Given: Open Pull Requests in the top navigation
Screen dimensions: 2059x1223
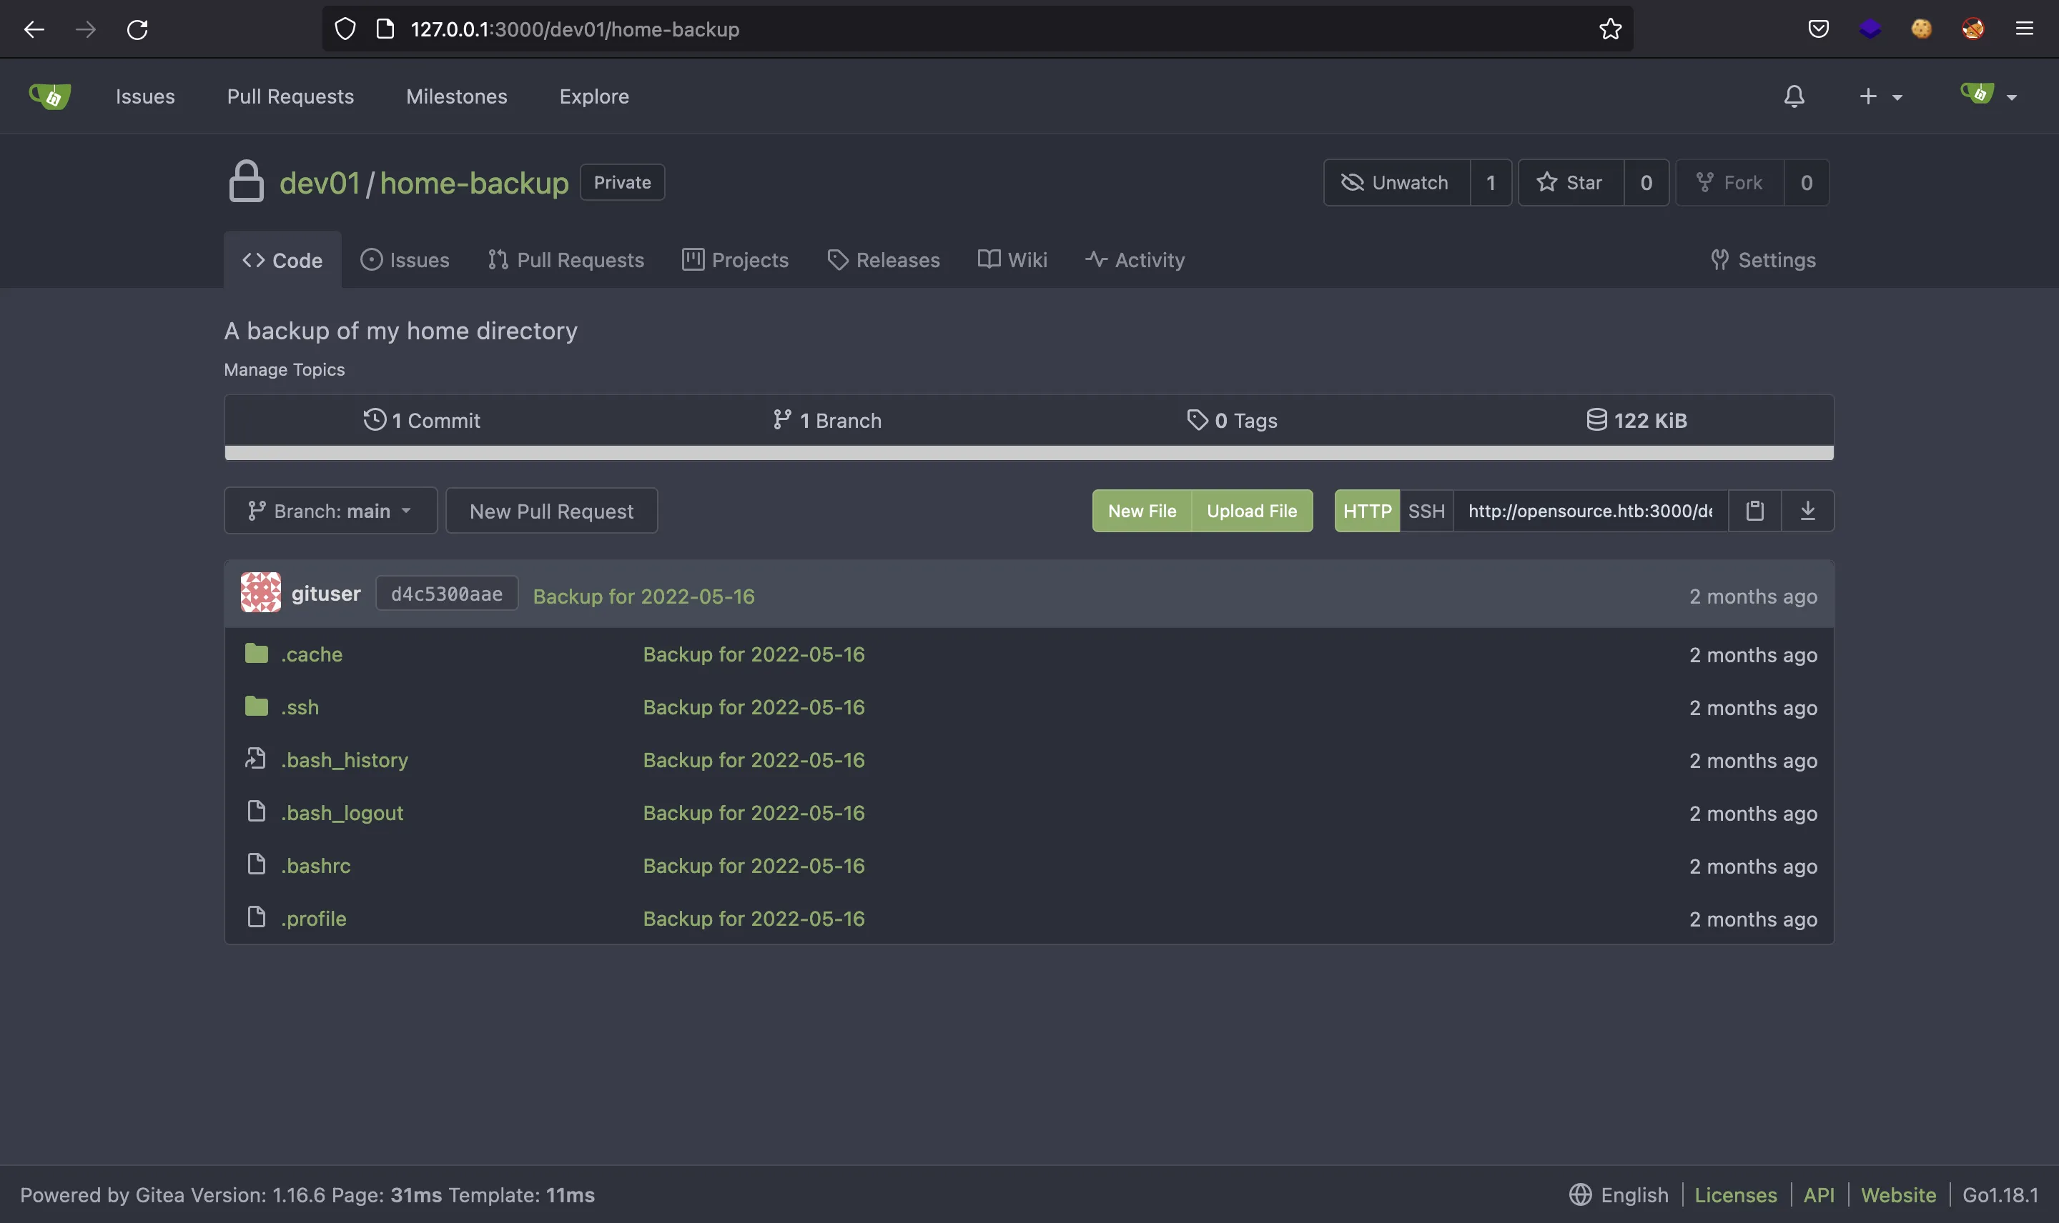Looking at the screenshot, I should (x=290, y=96).
